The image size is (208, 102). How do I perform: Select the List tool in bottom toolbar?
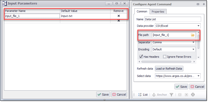pyautogui.click(x=143, y=95)
